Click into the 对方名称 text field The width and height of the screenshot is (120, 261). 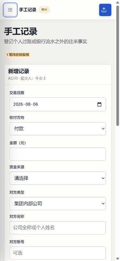coord(58,228)
